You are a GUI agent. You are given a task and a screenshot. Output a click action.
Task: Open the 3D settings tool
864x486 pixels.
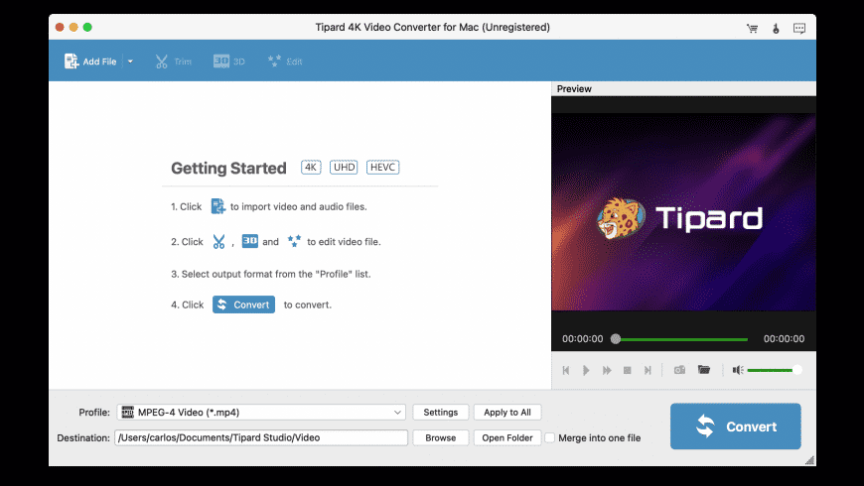[229, 61]
